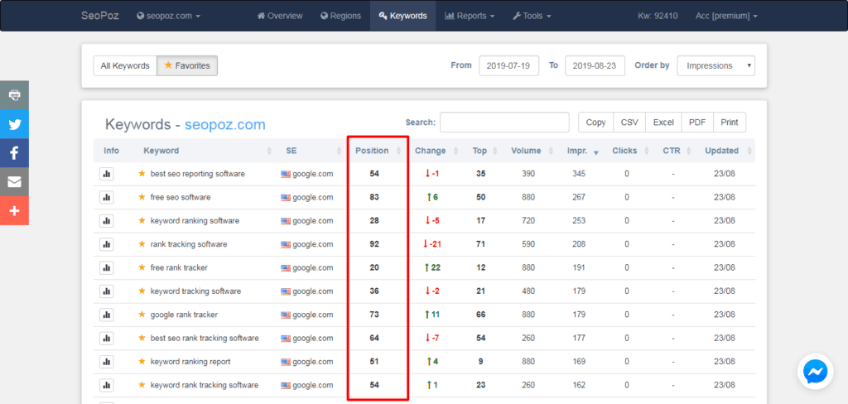Click the From date field 2019-07-19
Screen dimensions: 848x404
[509, 65]
